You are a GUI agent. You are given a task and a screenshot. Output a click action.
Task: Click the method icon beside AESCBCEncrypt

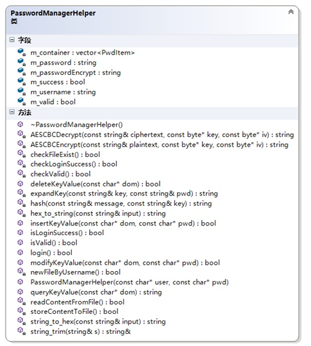point(21,144)
